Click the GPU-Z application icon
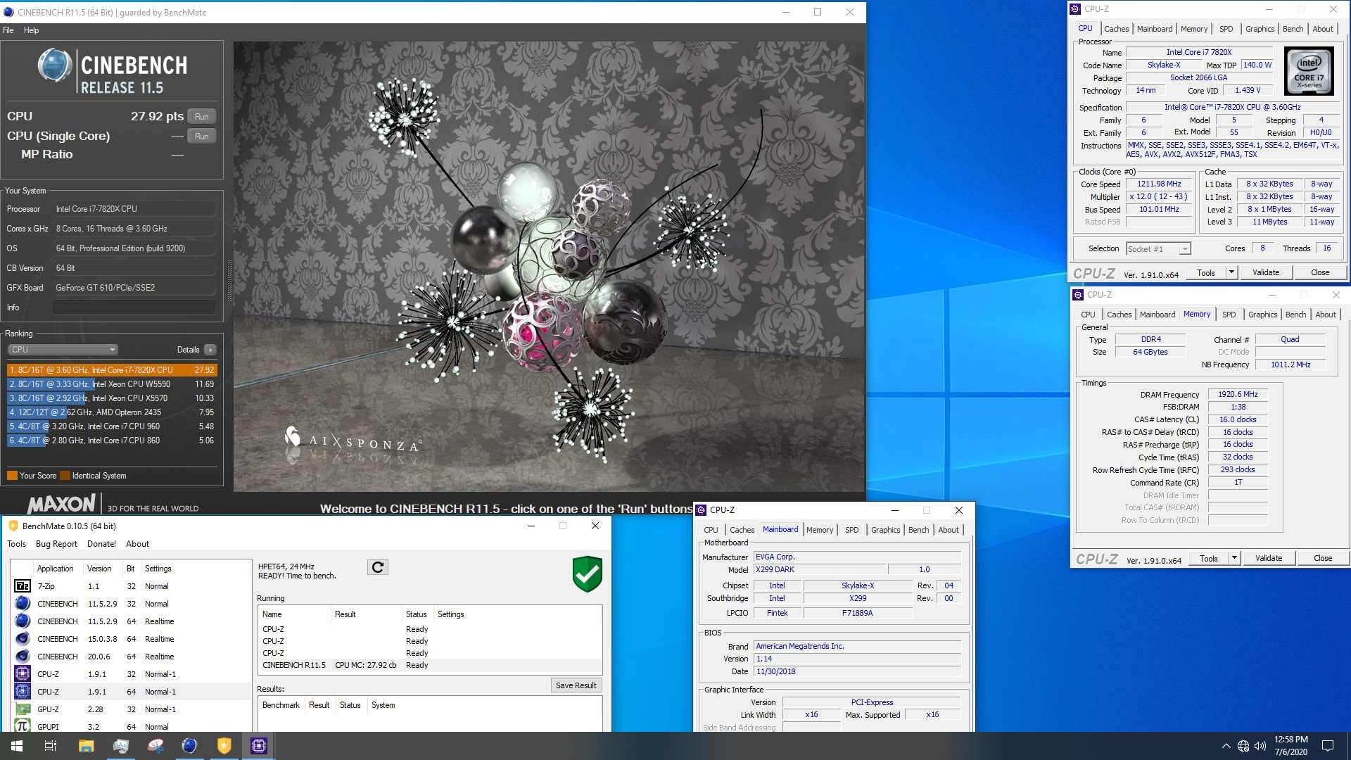This screenshot has width=1351, height=760. coord(23,709)
